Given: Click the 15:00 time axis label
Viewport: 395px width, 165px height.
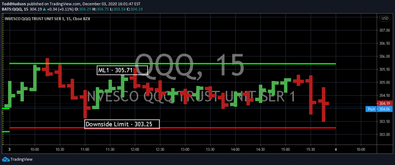Looking at the screenshot, I should [285, 149].
